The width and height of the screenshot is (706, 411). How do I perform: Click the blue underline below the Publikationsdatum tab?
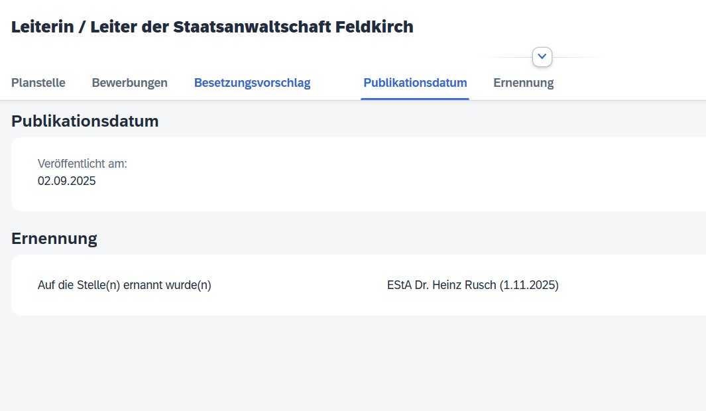pyautogui.click(x=415, y=99)
